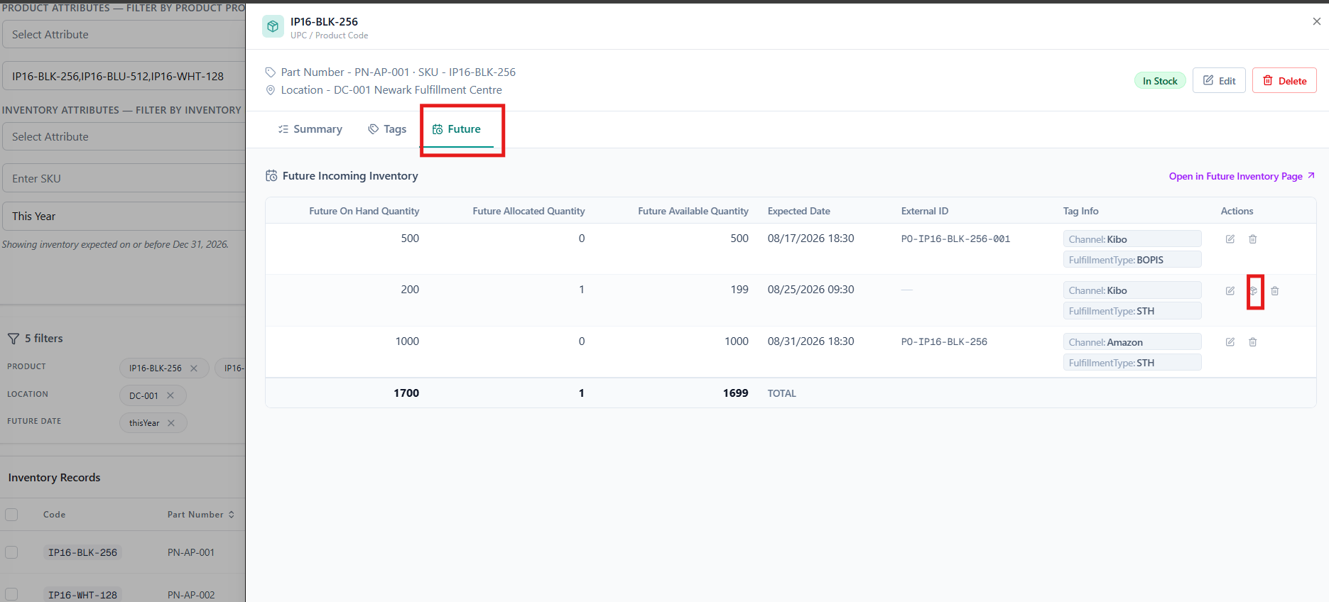This screenshot has width=1329, height=602.
Task: Click the 5 filters label
Action: tap(43, 339)
